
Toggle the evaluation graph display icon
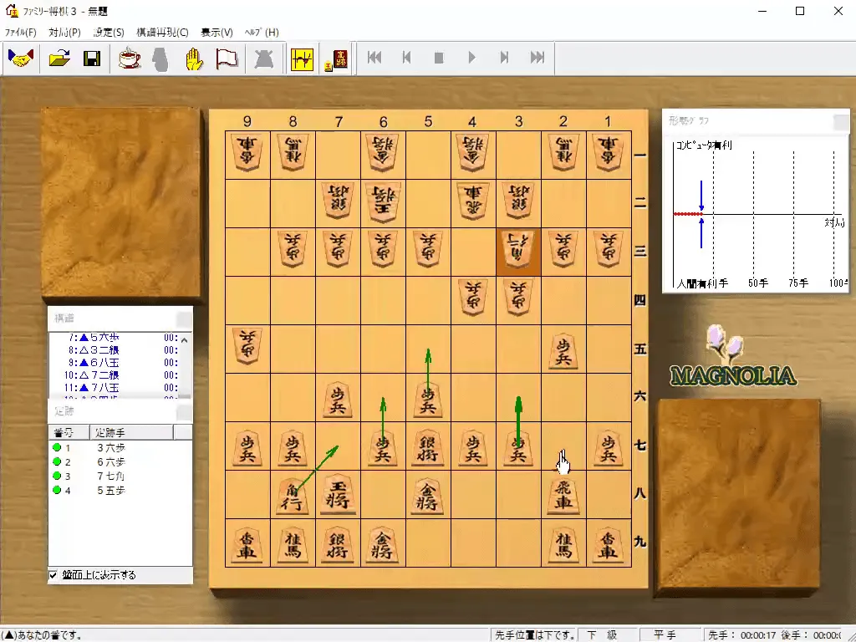(x=302, y=59)
